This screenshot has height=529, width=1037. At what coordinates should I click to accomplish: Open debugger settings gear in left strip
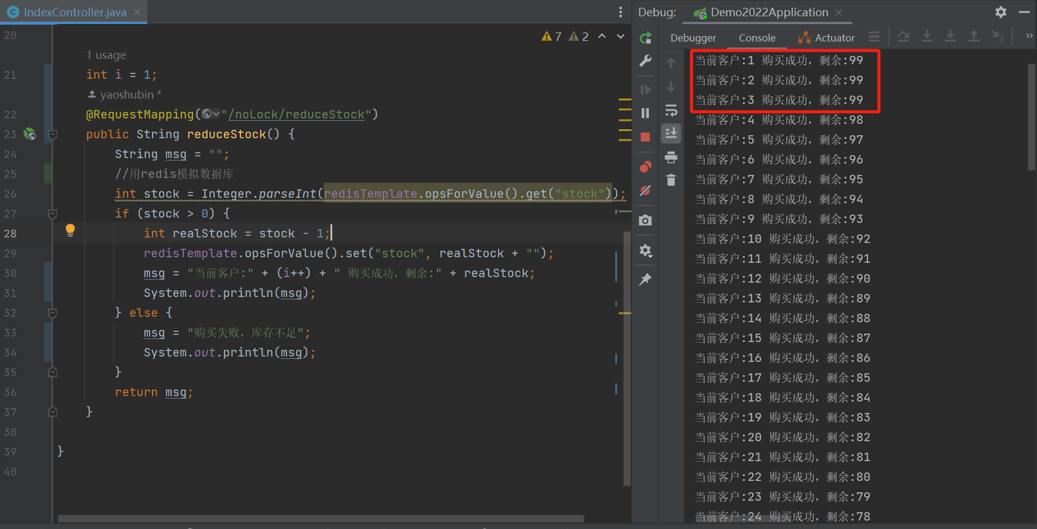[646, 250]
